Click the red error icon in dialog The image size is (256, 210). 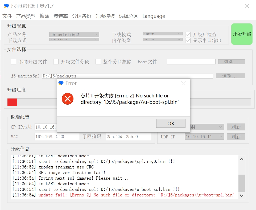(68, 99)
